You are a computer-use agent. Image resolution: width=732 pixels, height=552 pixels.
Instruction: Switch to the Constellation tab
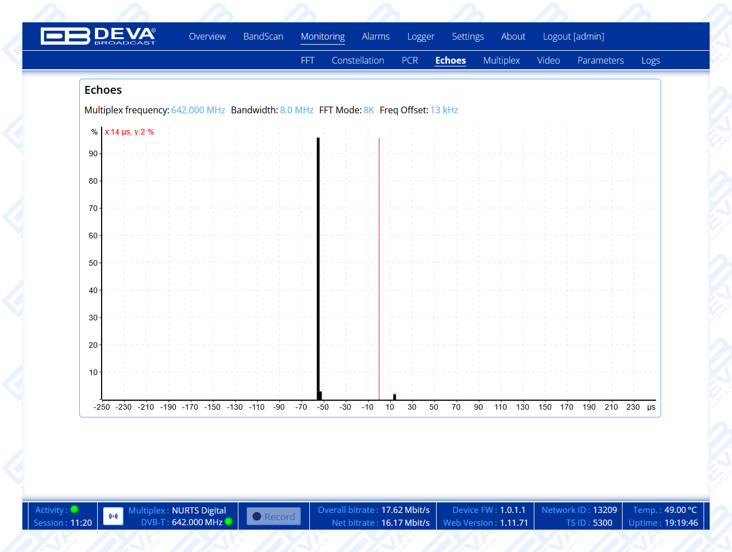(358, 60)
